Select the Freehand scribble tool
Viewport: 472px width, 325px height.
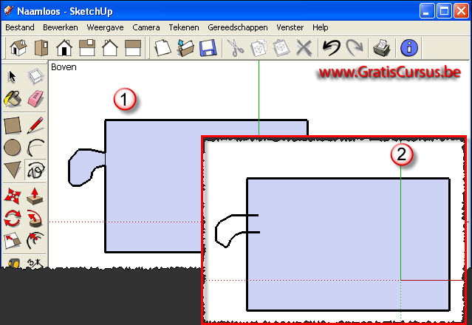click(x=35, y=170)
